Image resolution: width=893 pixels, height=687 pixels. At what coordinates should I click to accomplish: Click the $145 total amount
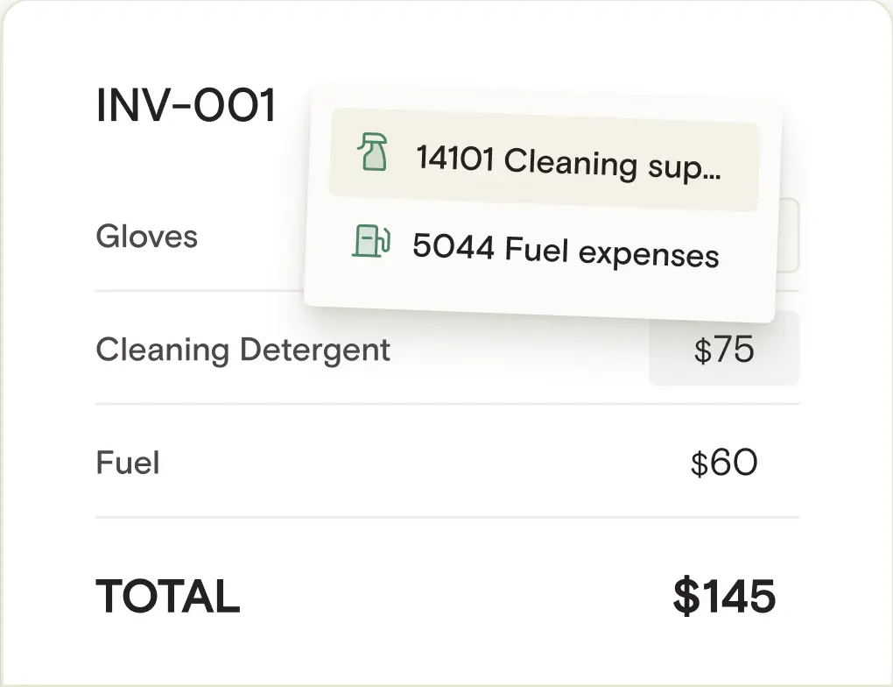(724, 596)
